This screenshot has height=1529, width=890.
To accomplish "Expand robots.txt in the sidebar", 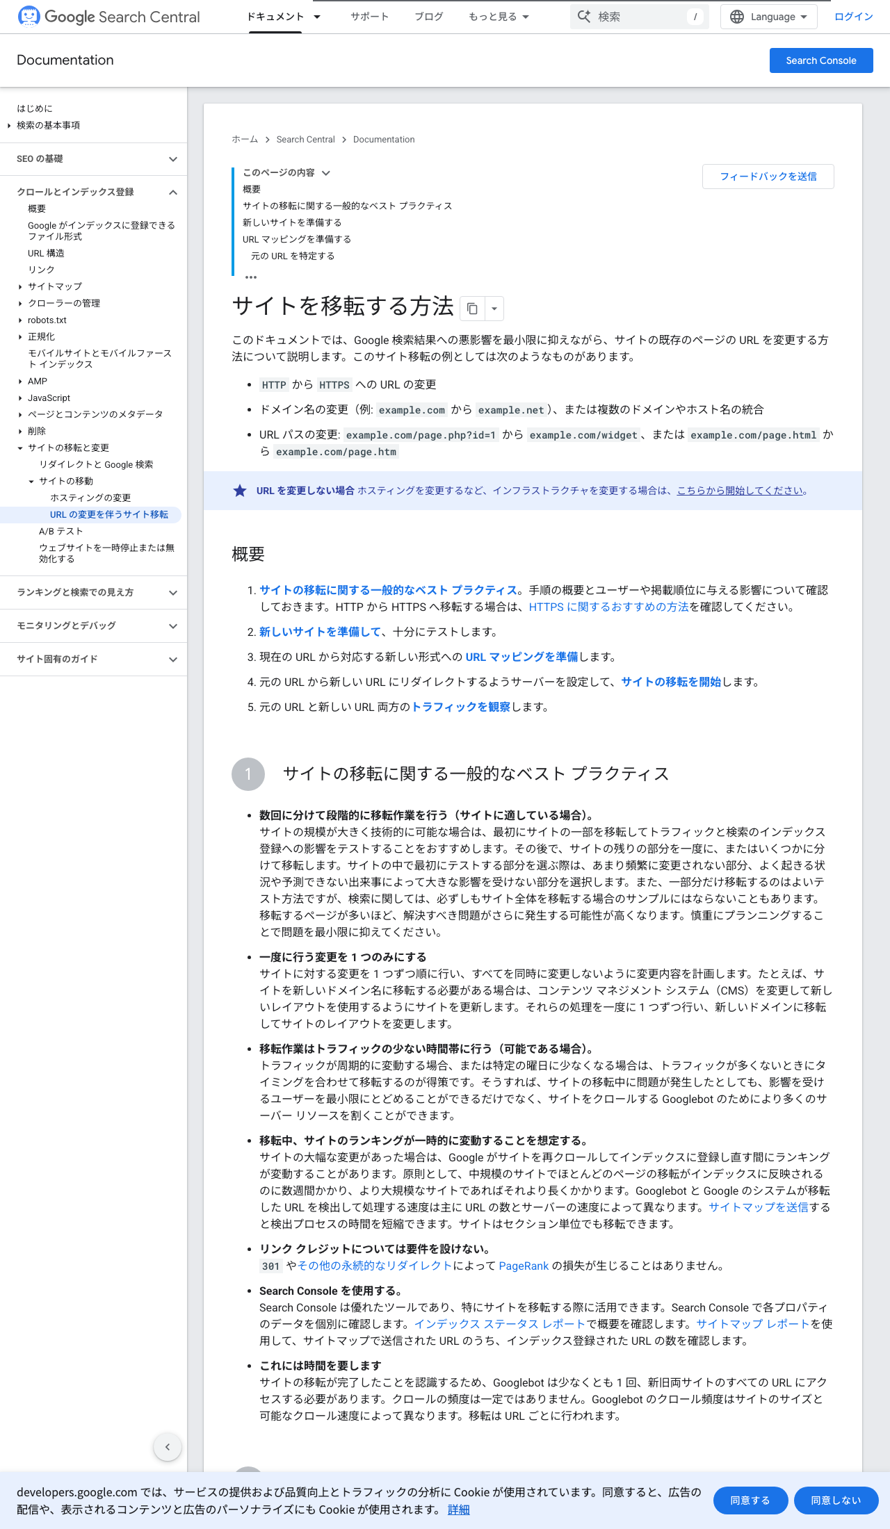I will (20, 320).
